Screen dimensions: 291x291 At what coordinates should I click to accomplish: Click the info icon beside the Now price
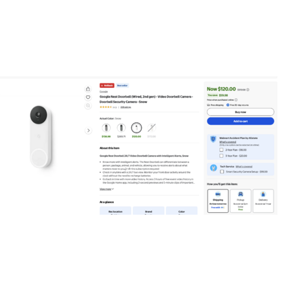pyautogui.click(x=248, y=90)
